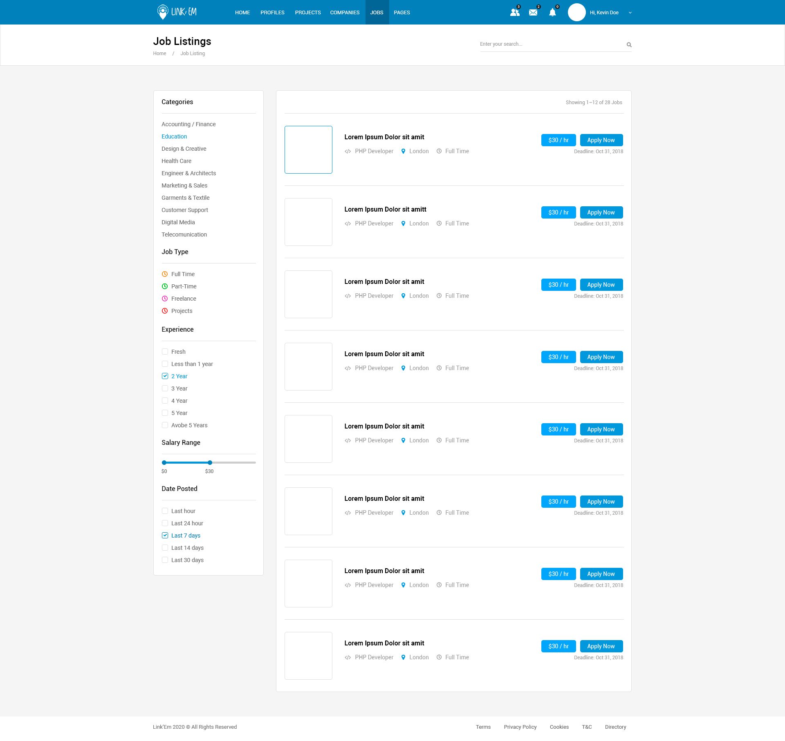Screen dimensions: 785x741
Task: Check the Fresh experience checkbox
Action: coord(165,352)
